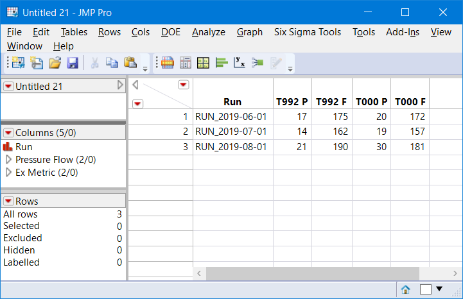Open the View menu
This screenshot has height=299, width=463.
pyautogui.click(x=441, y=32)
